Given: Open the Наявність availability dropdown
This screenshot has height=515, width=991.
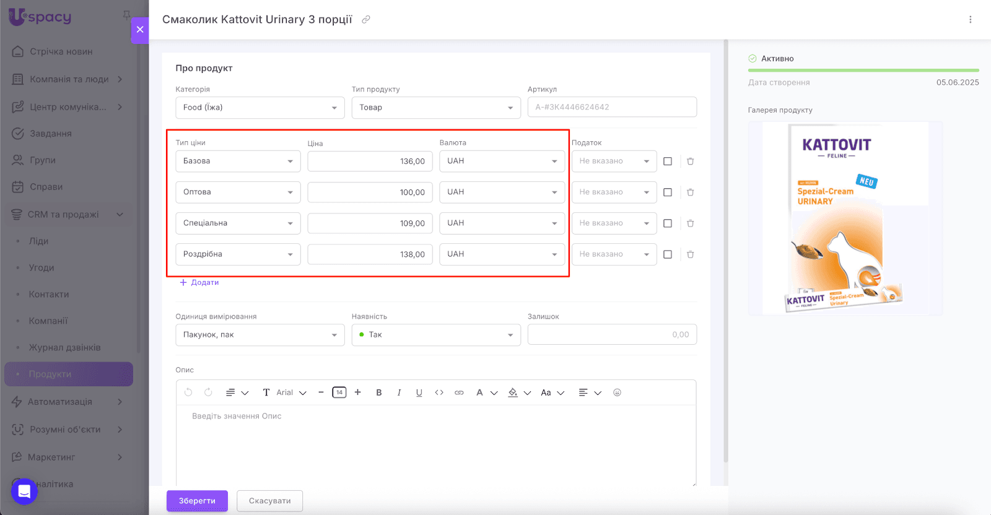Looking at the screenshot, I should click(x=436, y=335).
